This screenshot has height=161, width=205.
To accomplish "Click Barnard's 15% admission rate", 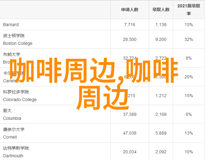I will (189, 25).
